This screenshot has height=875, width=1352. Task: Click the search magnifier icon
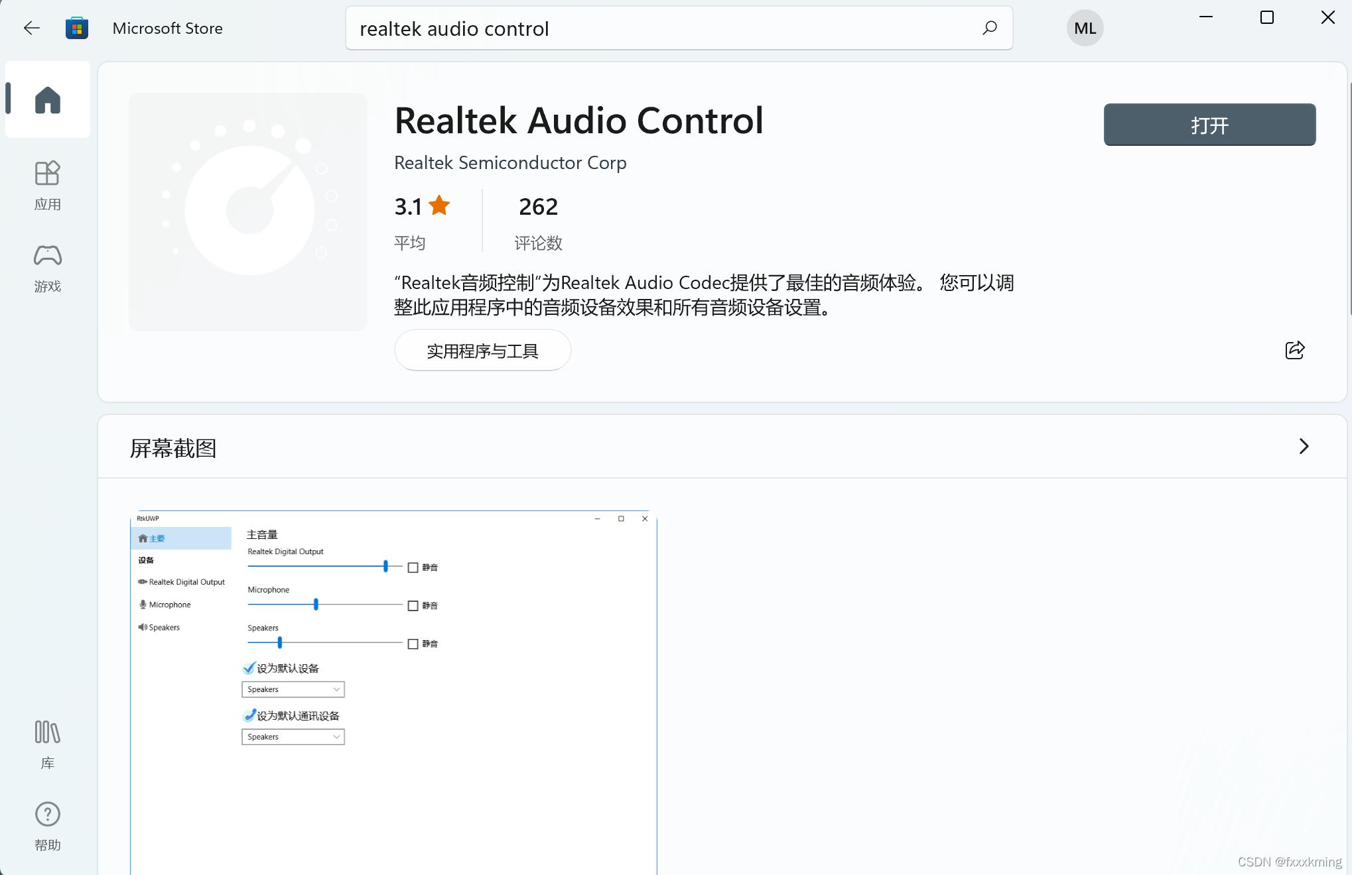click(x=989, y=28)
